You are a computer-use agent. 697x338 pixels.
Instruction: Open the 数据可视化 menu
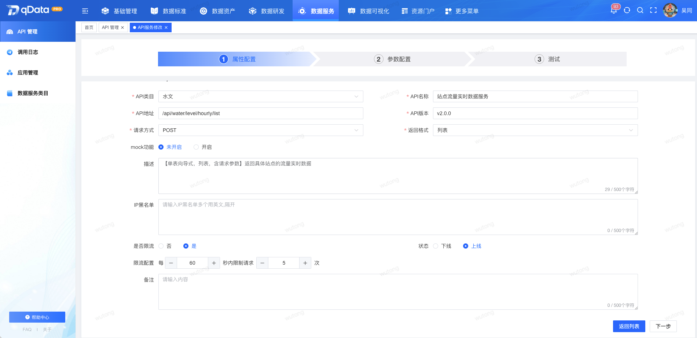[x=368, y=11]
